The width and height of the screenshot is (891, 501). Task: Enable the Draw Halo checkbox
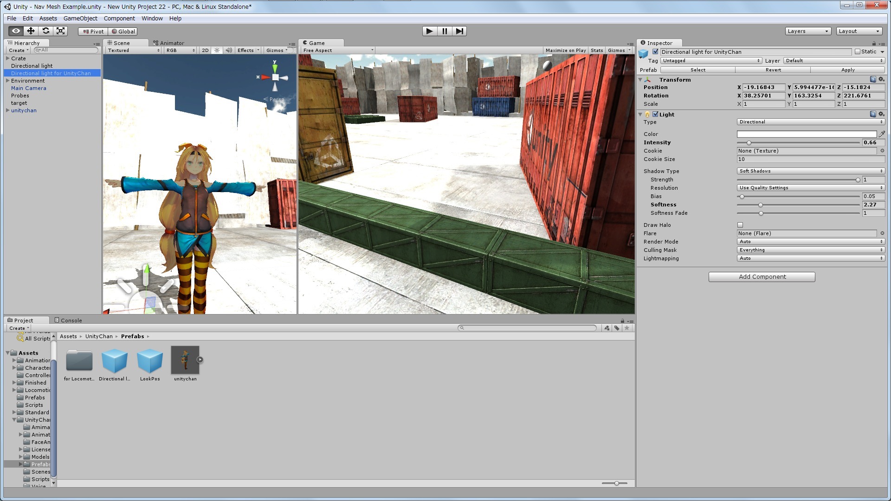pos(740,225)
